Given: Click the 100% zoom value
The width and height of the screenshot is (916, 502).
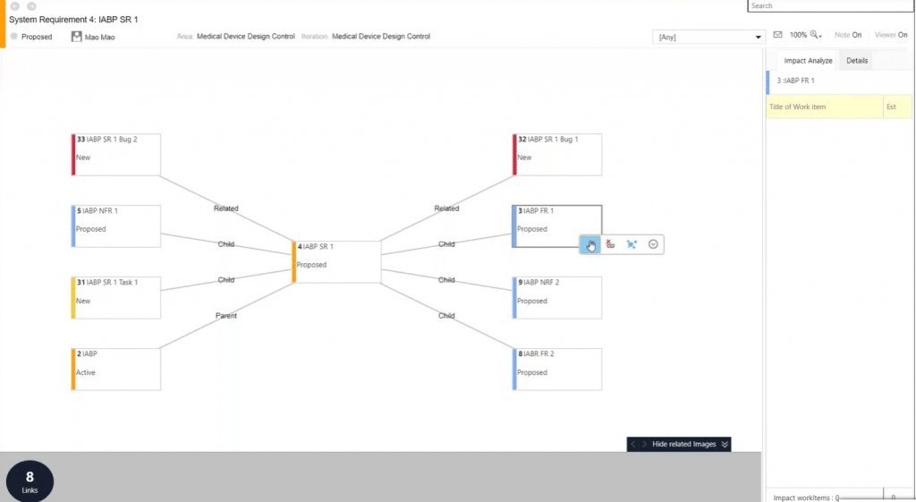Looking at the screenshot, I should tap(798, 35).
